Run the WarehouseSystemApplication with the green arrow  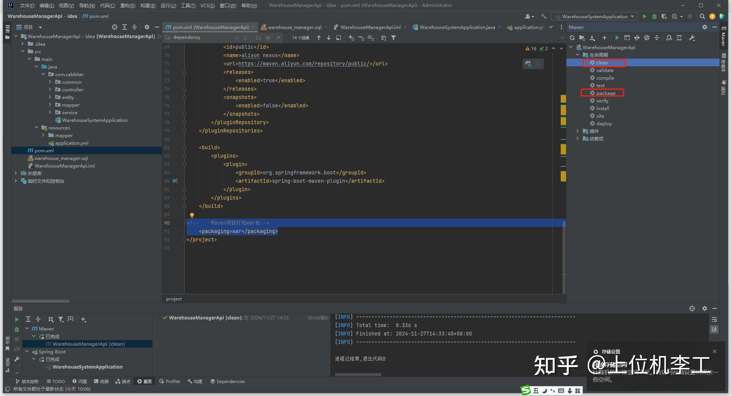click(645, 16)
